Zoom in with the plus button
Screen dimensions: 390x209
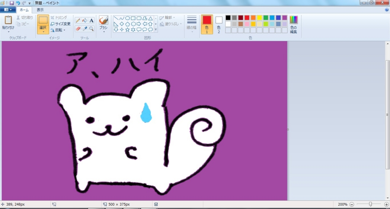coord(386,204)
